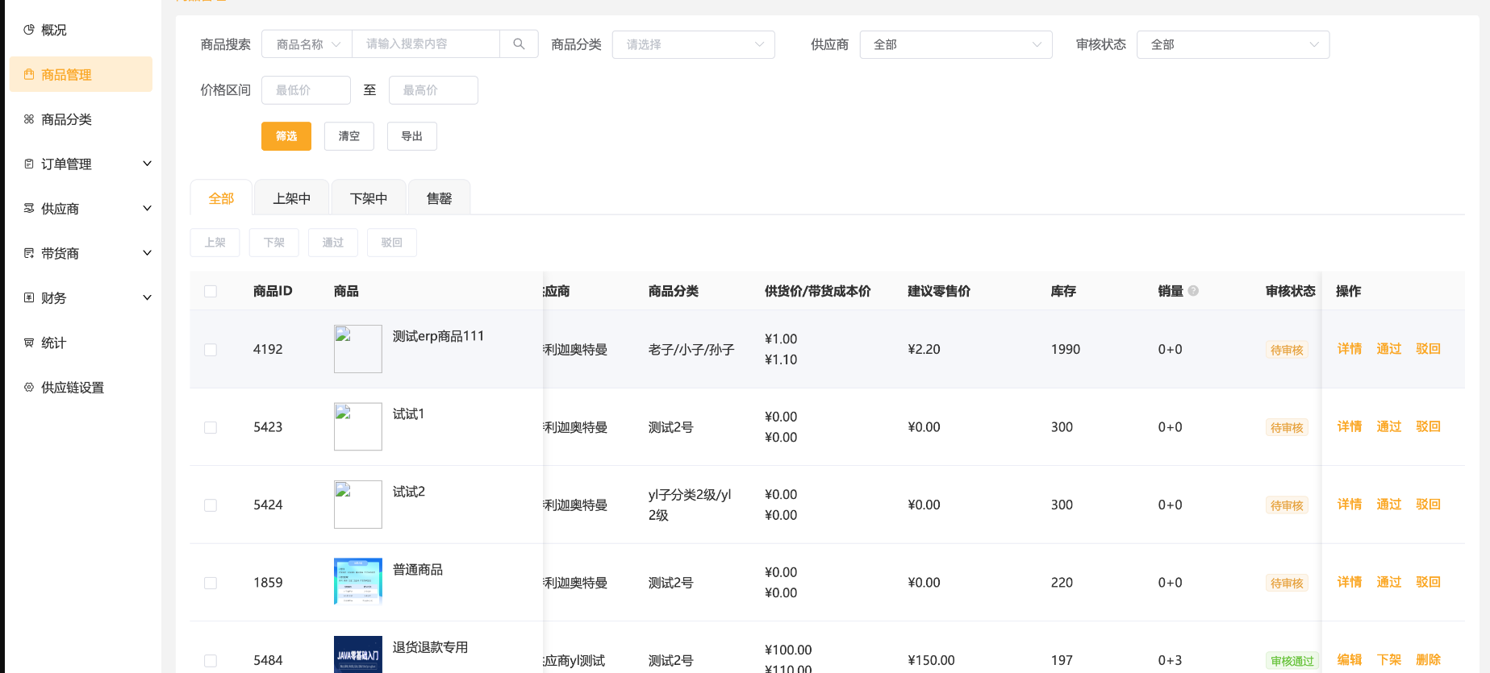Viewport: 1490px width, 673px height.
Task: Toggle the select-all checkbox in table header
Action: pos(211,291)
